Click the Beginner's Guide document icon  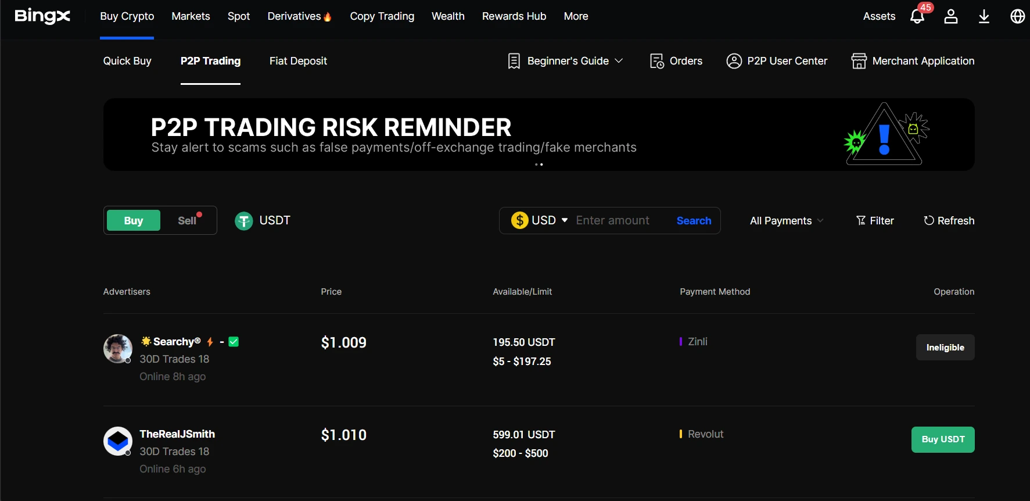[x=514, y=61]
